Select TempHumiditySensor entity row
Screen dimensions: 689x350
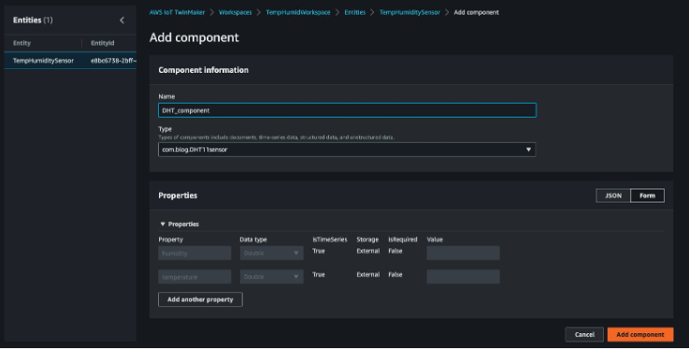70,61
